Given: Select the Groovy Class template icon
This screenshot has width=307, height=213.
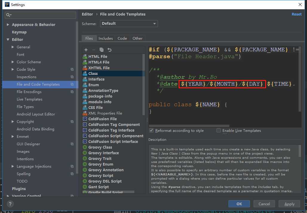Looking at the screenshot, I should 85,147.
